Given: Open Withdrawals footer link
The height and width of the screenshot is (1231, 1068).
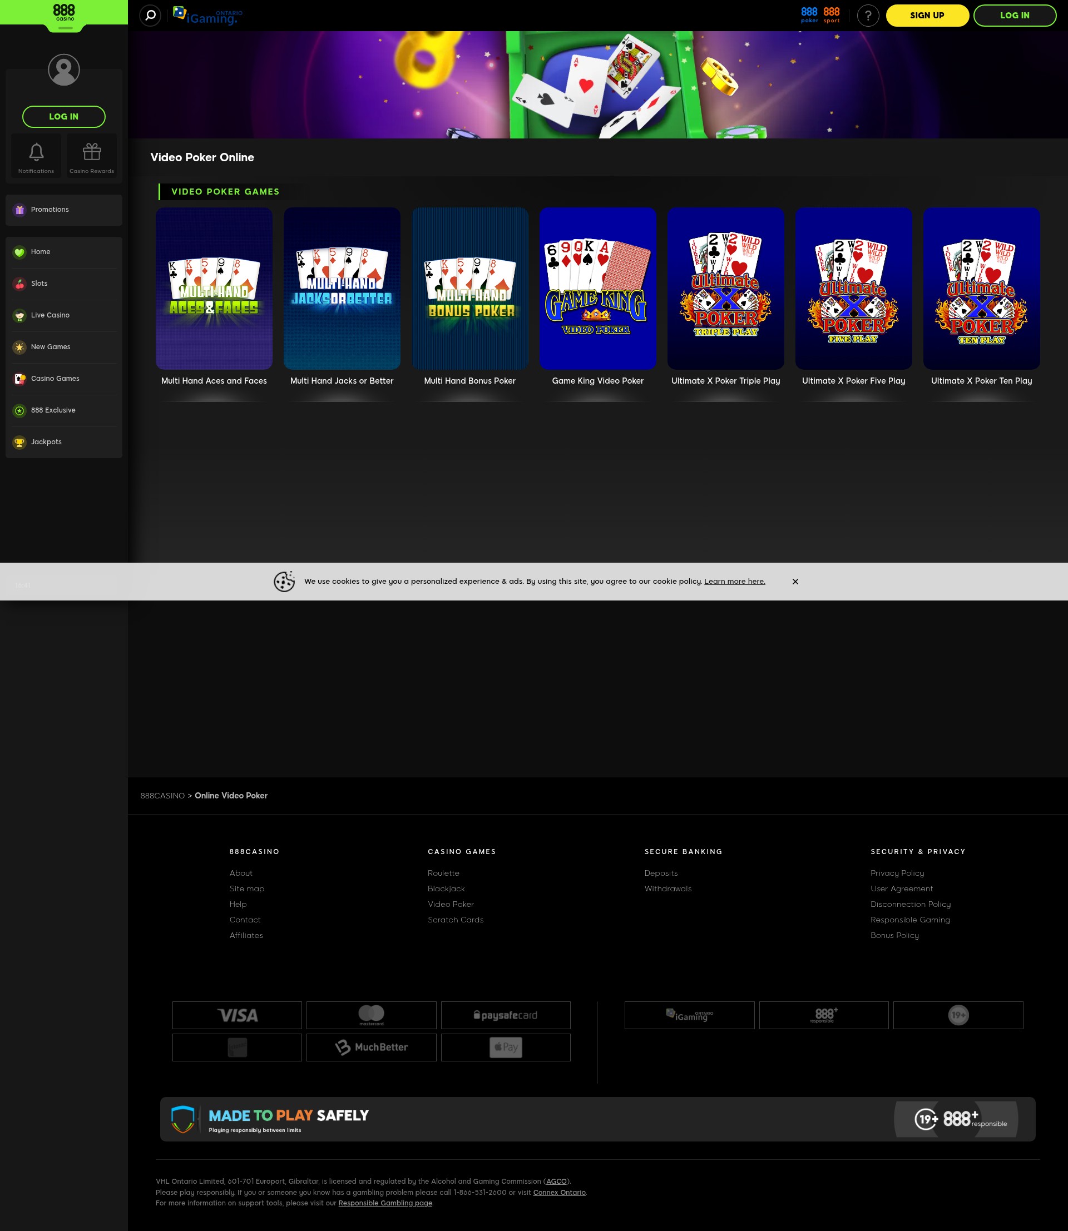Looking at the screenshot, I should tap(667, 889).
